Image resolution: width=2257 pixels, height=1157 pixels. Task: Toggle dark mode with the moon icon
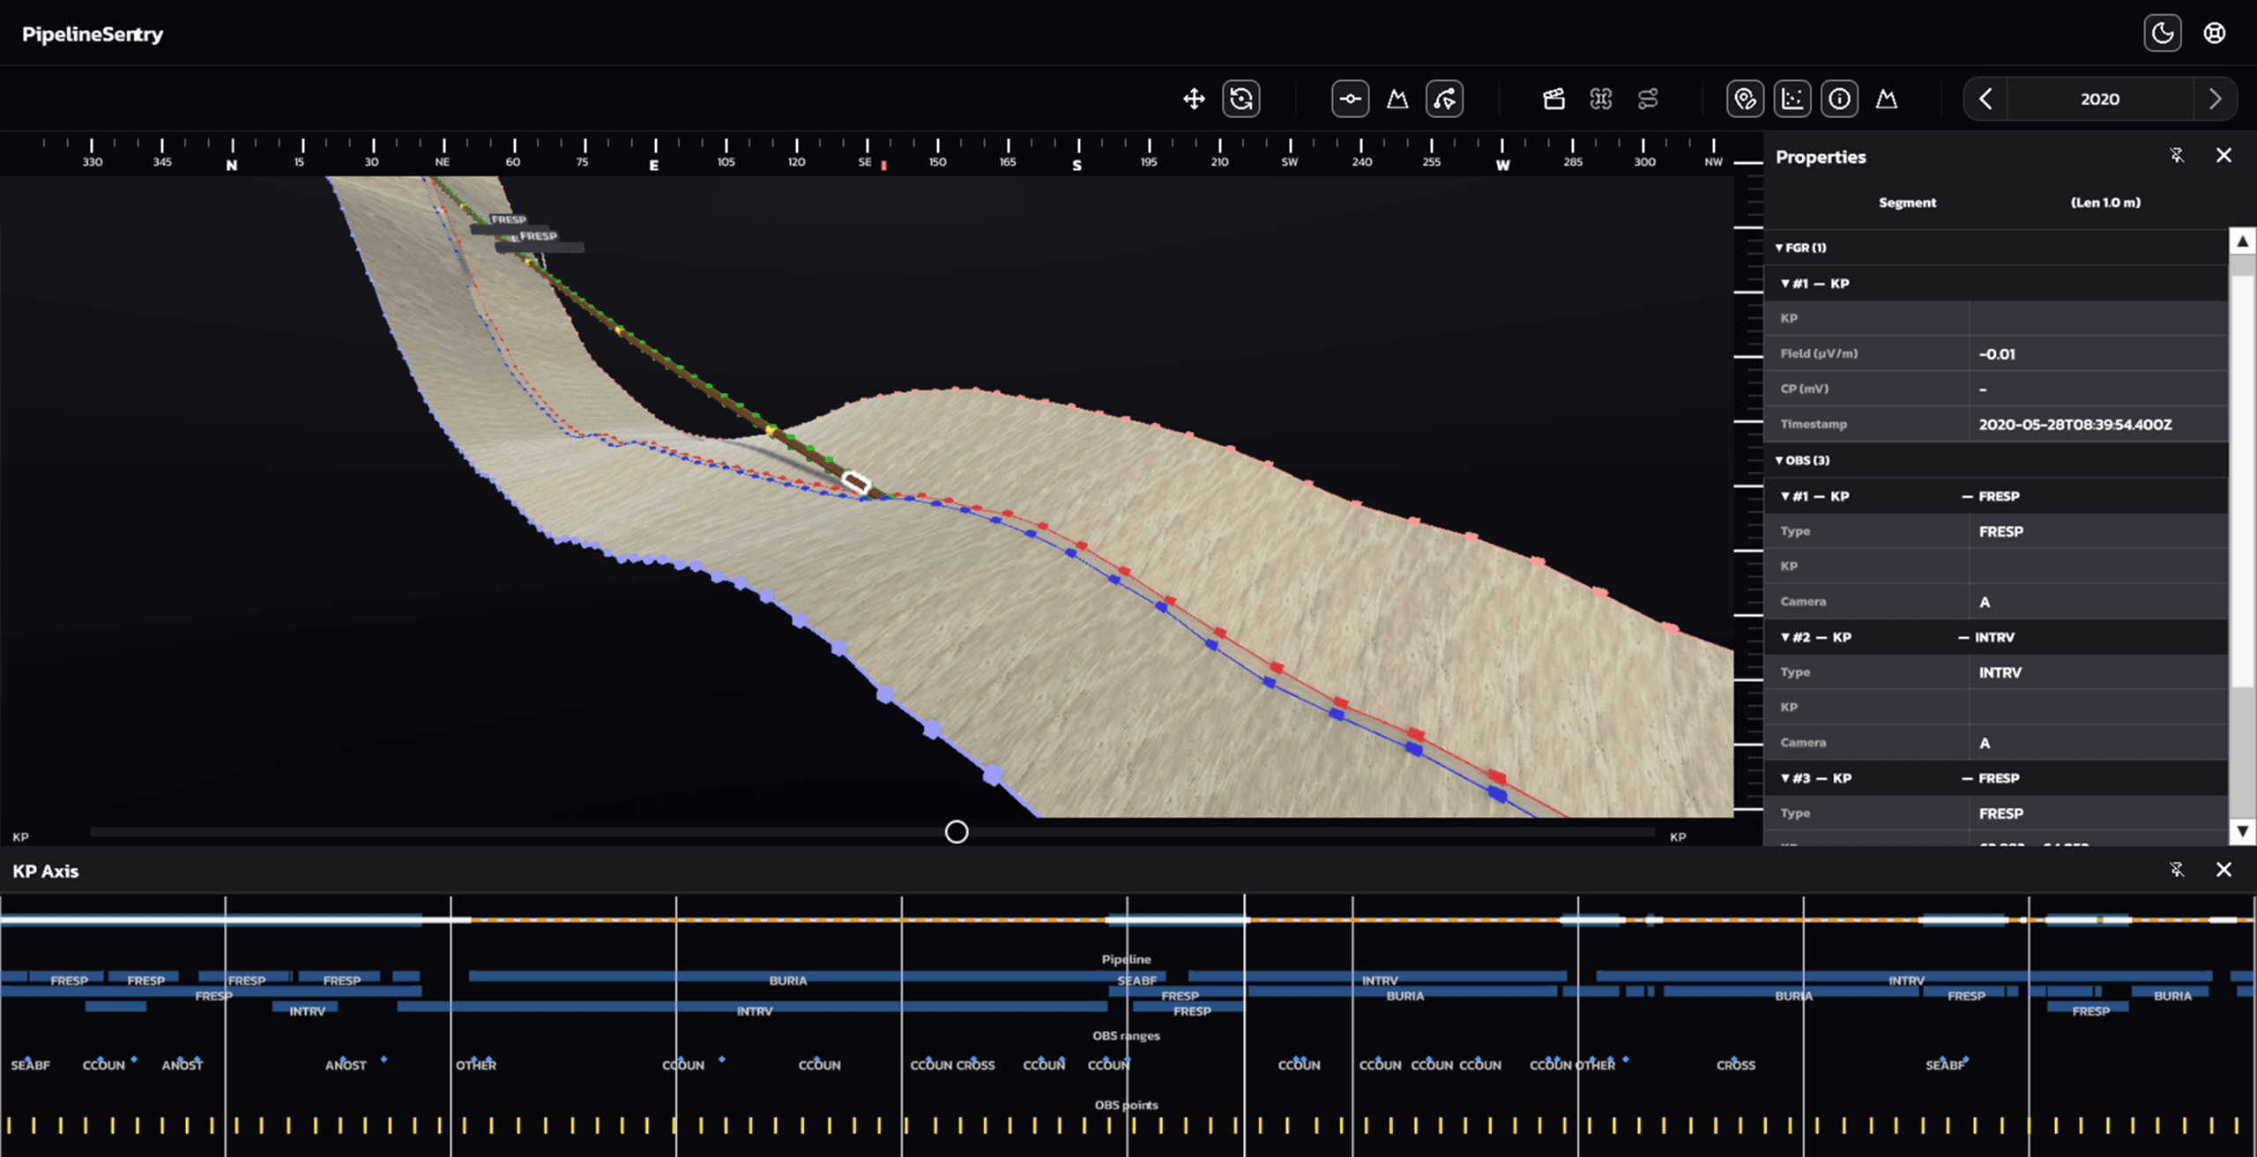2162,33
